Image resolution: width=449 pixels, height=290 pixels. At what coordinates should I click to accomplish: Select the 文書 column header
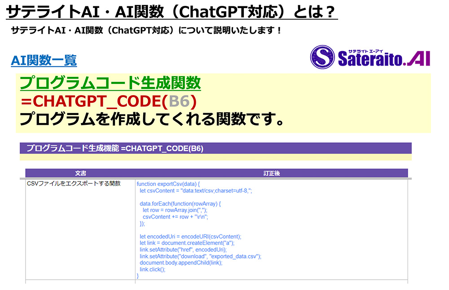(80, 173)
